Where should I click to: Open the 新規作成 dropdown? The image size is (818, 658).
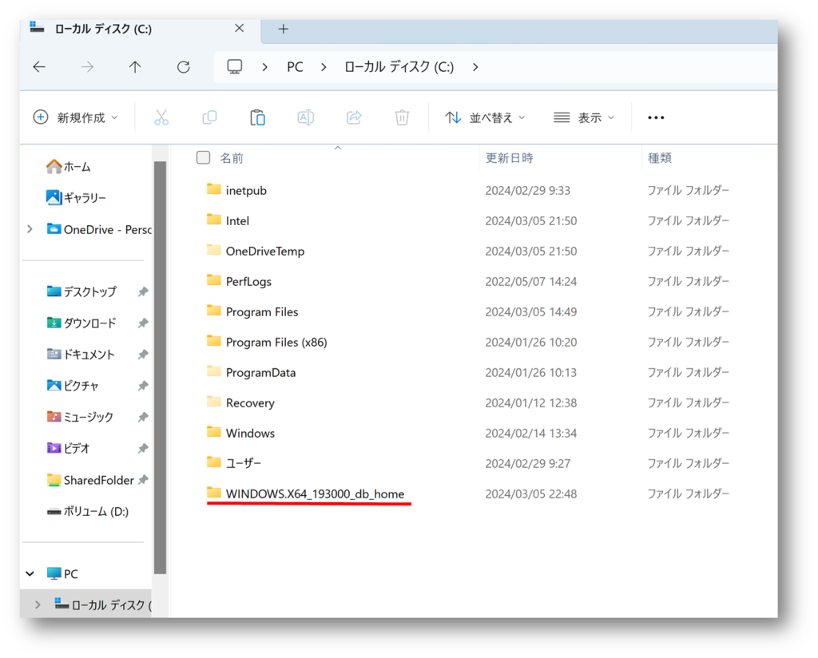coord(75,117)
